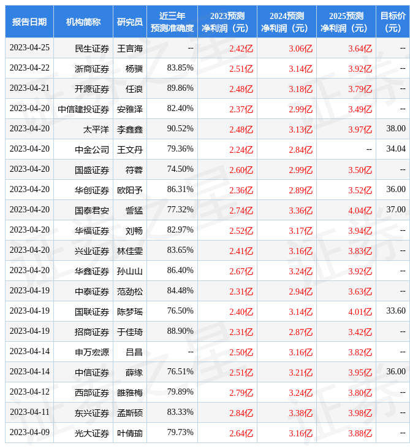Click accuracy value 89.86%
Image resolution: width=410 pixels, height=448 pixels.
point(180,88)
